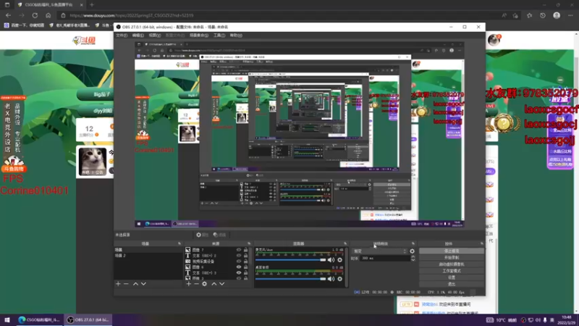
Task: Open the 麦克风/Aux audio settings gear
Action: pyautogui.click(x=339, y=260)
